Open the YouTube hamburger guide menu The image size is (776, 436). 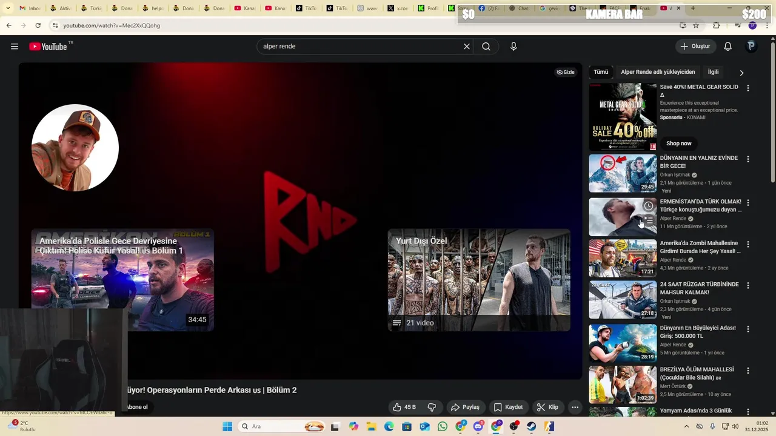[15, 47]
